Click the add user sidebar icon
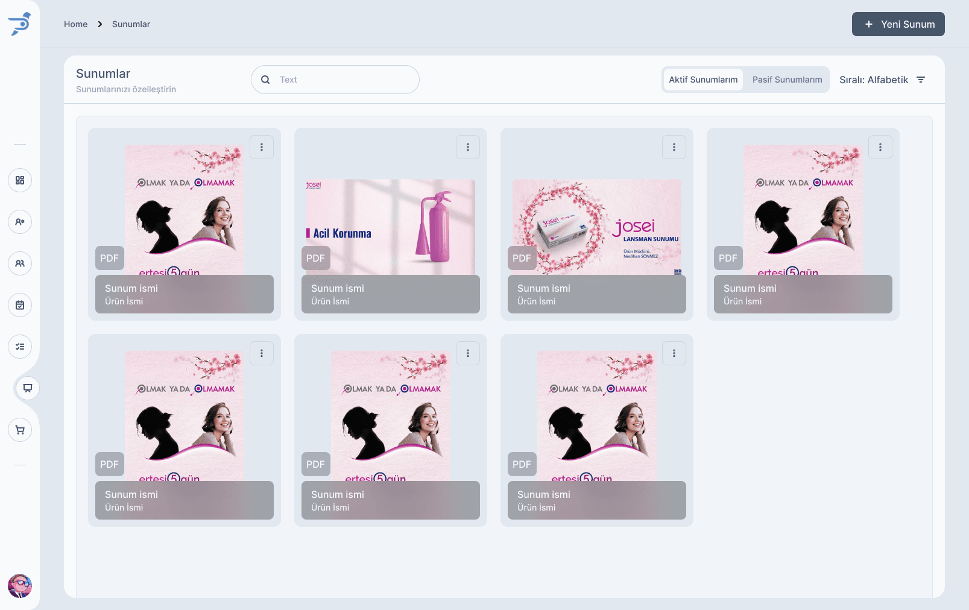Image resolution: width=969 pixels, height=610 pixels. 20,222
